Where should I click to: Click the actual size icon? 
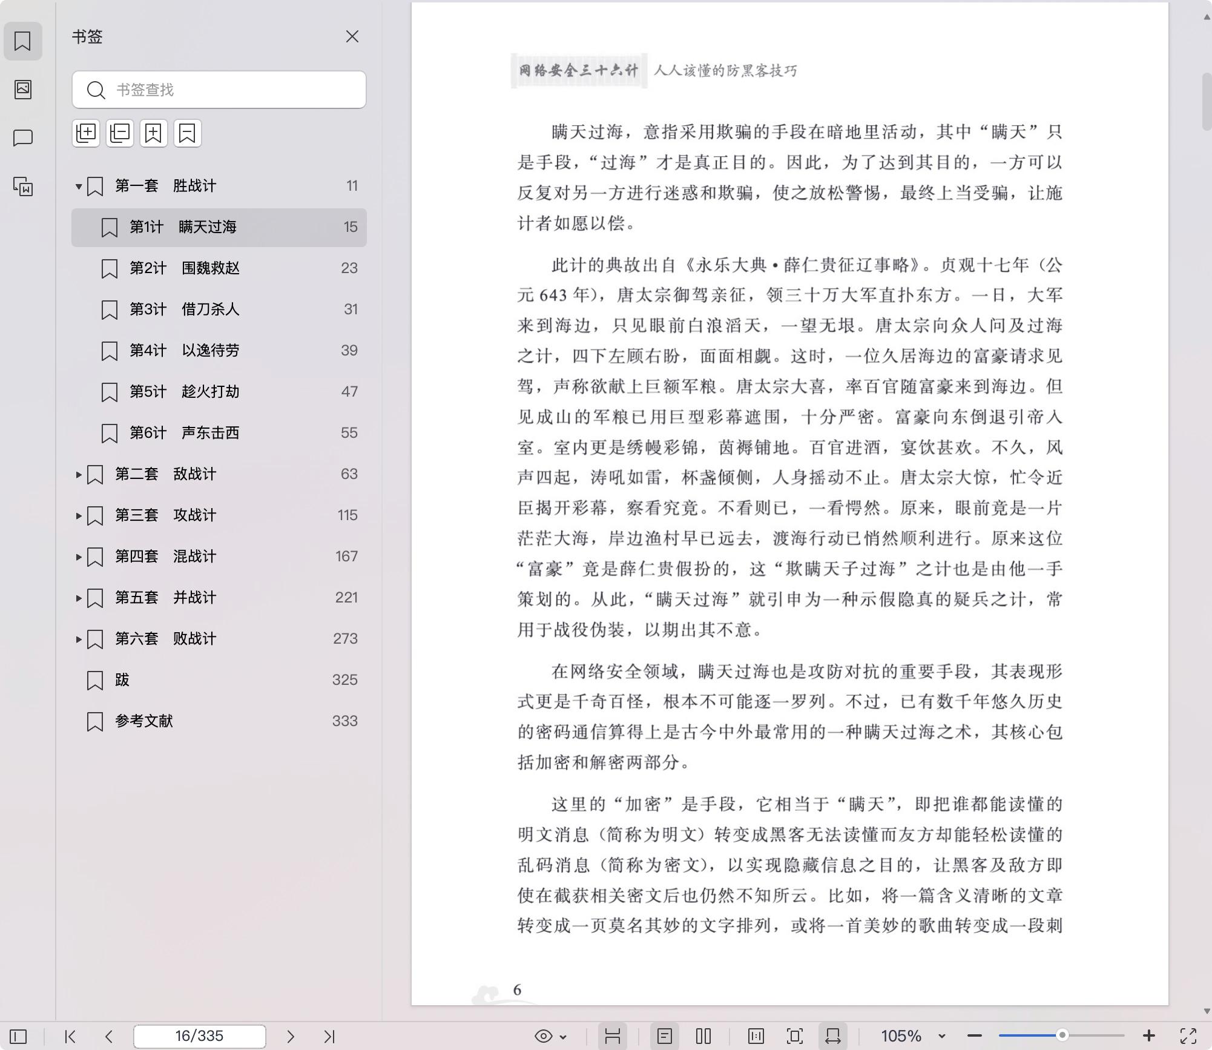pyautogui.click(x=756, y=1036)
